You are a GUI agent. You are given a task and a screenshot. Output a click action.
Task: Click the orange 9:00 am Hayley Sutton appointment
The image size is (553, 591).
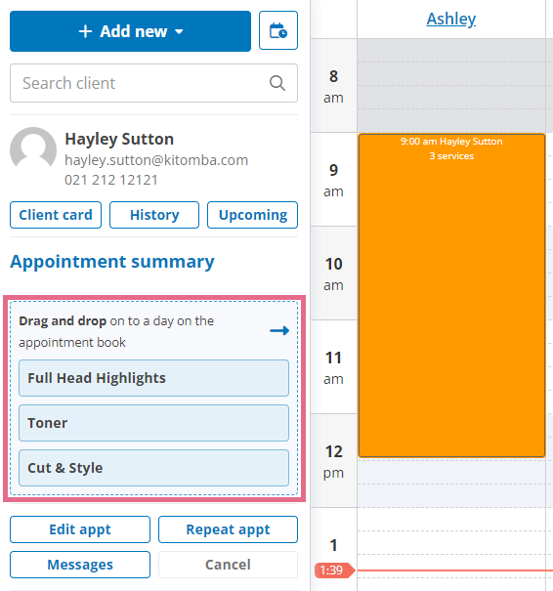(x=451, y=295)
